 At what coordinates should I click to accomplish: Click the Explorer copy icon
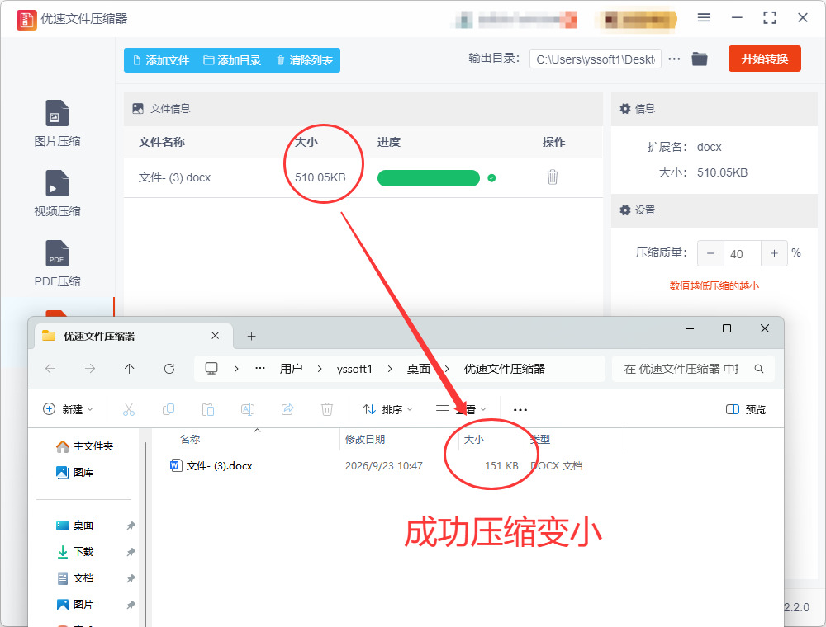[x=169, y=409]
